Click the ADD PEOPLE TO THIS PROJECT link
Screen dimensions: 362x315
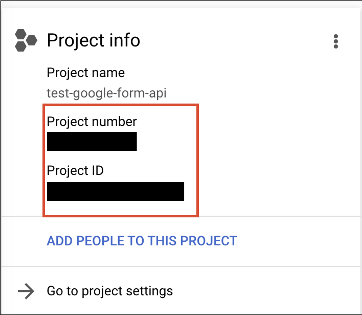pyautogui.click(x=142, y=241)
